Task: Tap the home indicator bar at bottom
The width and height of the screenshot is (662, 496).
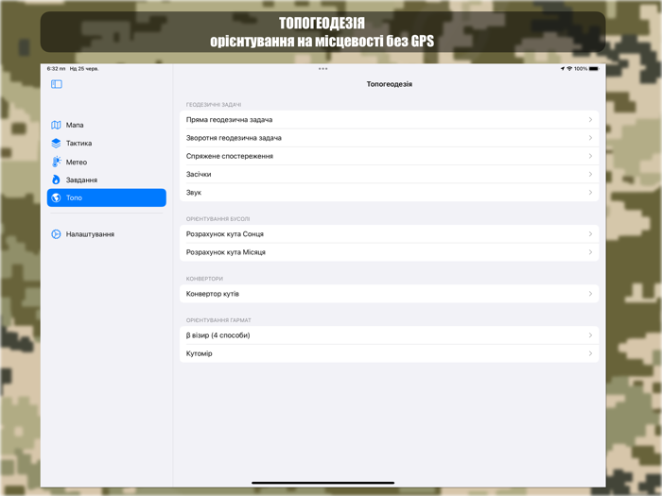Action: point(323,483)
